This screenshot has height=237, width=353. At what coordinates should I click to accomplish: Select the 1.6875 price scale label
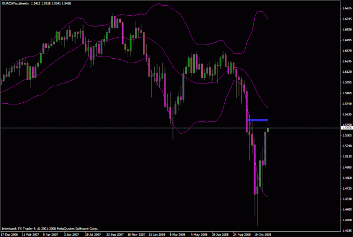347,8
